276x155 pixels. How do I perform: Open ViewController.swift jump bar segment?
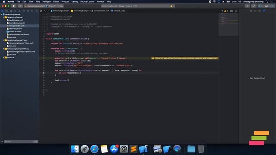coord(100,11)
